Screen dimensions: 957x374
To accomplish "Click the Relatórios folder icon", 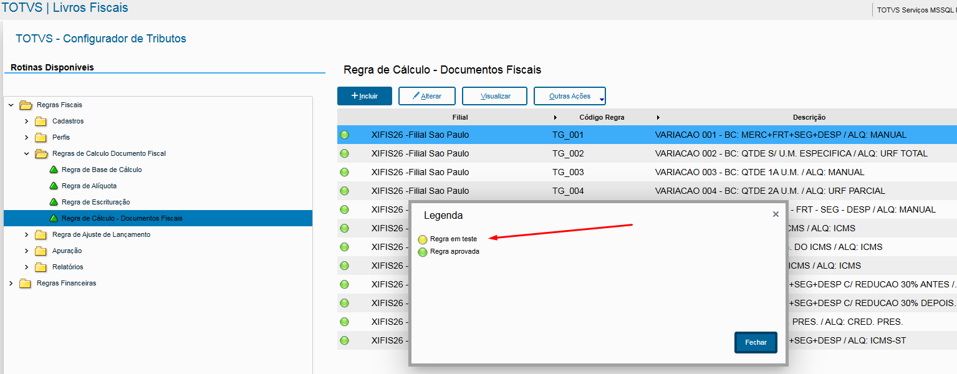I will (41, 267).
